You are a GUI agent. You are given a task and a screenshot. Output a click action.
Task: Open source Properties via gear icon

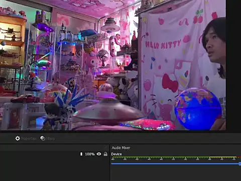[x=18, y=138]
